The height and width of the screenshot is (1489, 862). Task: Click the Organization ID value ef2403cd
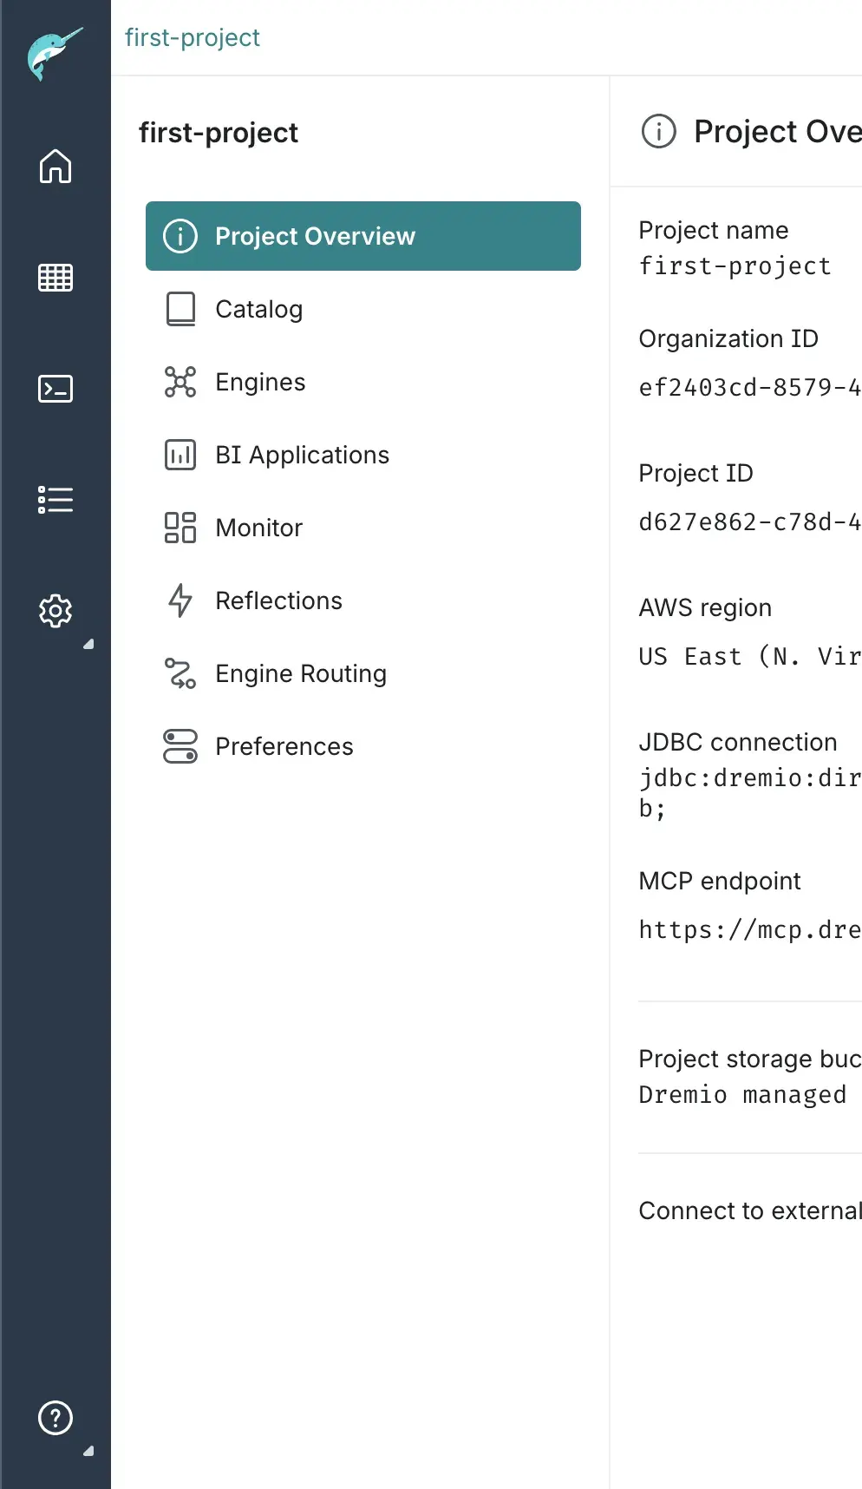click(750, 388)
